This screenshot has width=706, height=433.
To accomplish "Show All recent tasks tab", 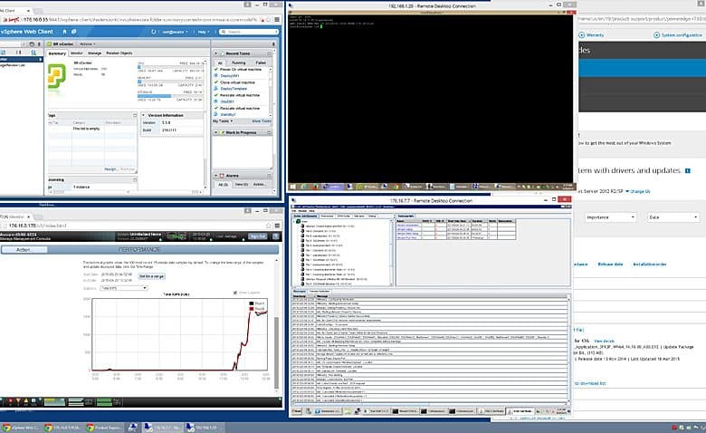I will click(220, 63).
